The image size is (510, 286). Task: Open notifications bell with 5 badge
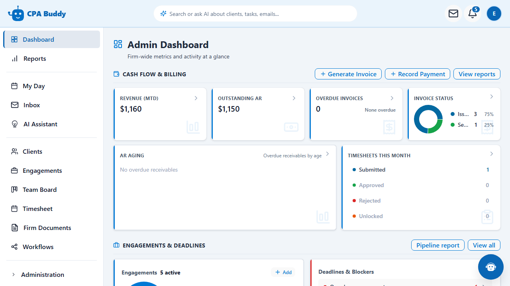click(473, 14)
